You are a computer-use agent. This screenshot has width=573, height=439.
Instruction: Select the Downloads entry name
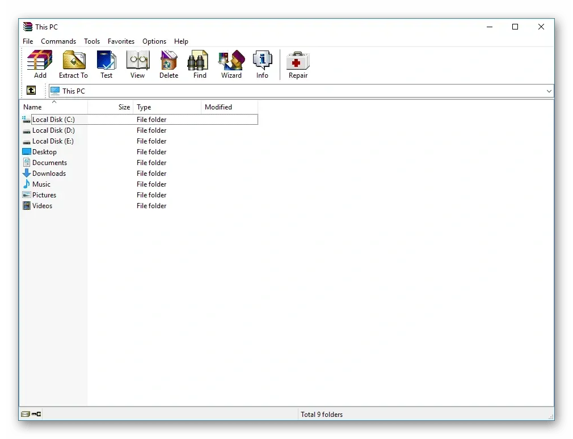pos(49,174)
